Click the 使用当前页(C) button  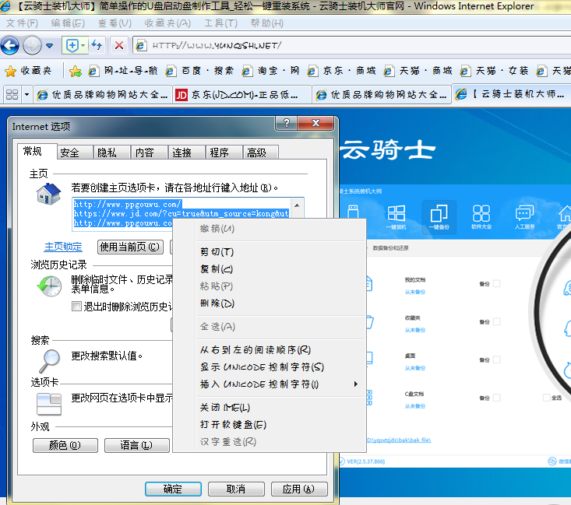pyautogui.click(x=130, y=247)
